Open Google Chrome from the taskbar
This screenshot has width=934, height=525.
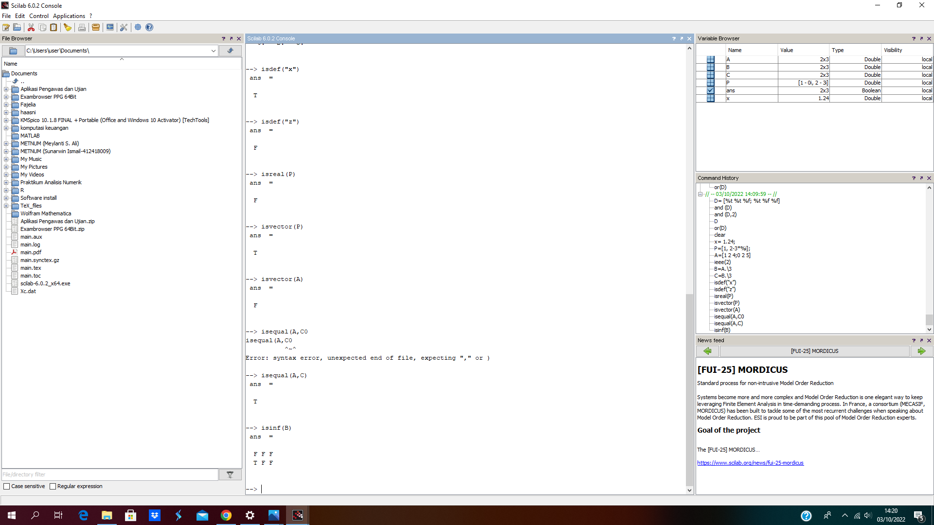(226, 515)
